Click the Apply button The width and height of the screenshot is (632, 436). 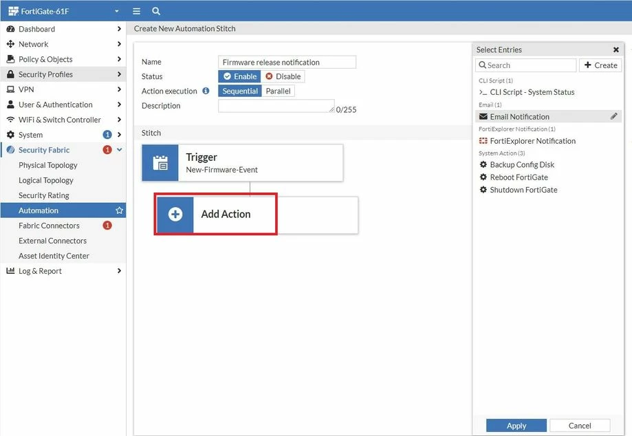pos(516,426)
